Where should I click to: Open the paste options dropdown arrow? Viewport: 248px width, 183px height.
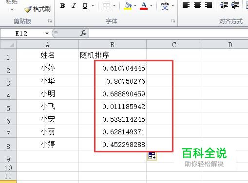click(12, 10)
